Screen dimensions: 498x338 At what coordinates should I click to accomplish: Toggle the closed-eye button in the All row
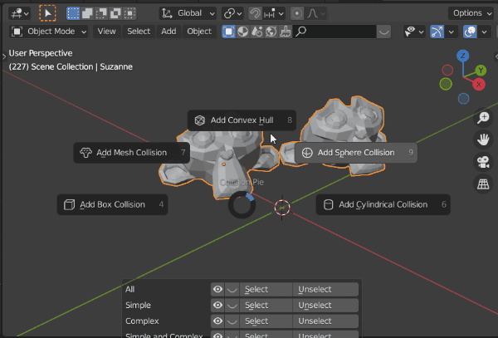[232, 289]
